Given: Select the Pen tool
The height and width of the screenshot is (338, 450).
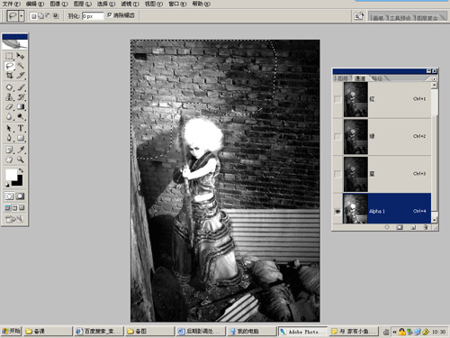Looking at the screenshot, I should coord(9,138).
